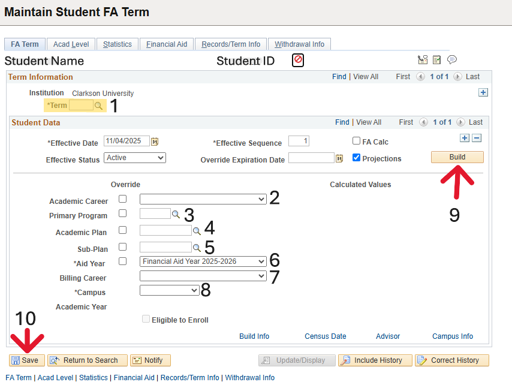This screenshot has height=382, width=512.
Task: Uncheck the Projections checkbox
Action: 357,158
